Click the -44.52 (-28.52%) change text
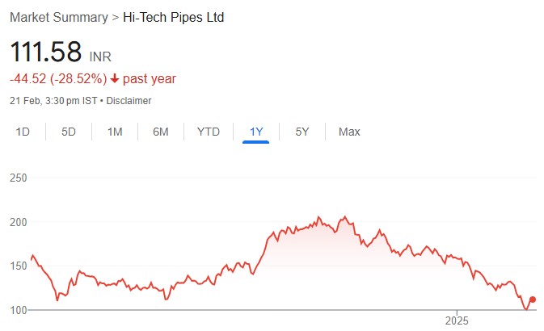The height and width of the screenshot is (331, 544). (x=58, y=79)
